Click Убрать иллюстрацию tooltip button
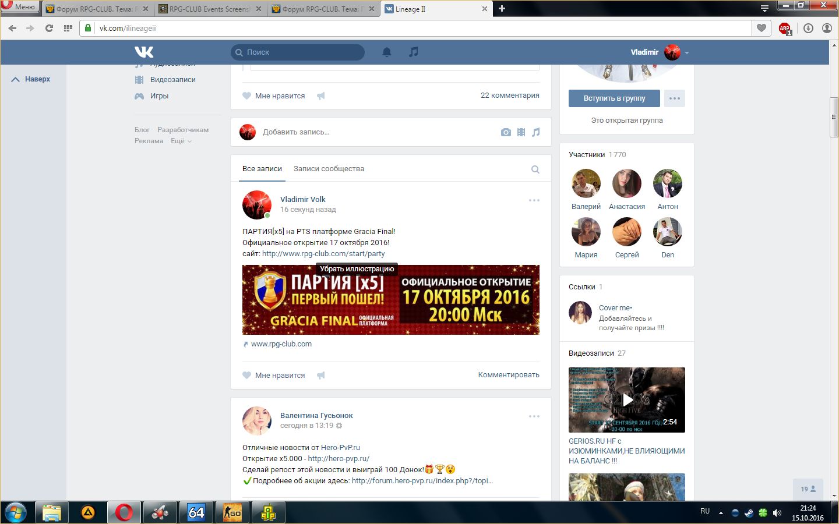This screenshot has height=524, width=839. pyautogui.click(x=357, y=268)
